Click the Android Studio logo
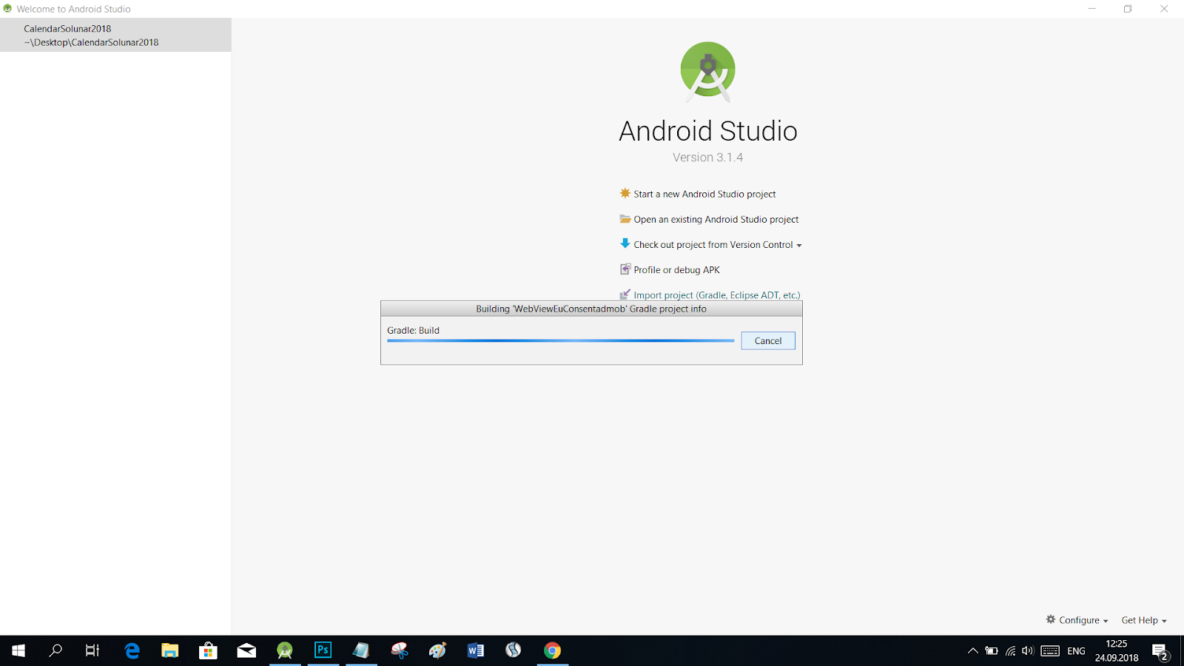This screenshot has height=666, width=1184. click(708, 72)
